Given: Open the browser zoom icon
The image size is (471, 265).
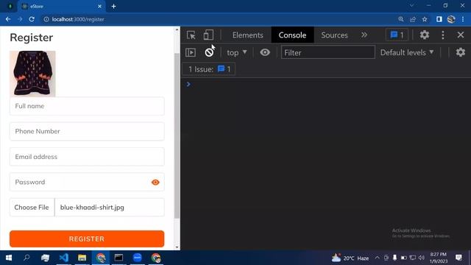Looking at the screenshot, I should (400, 19).
